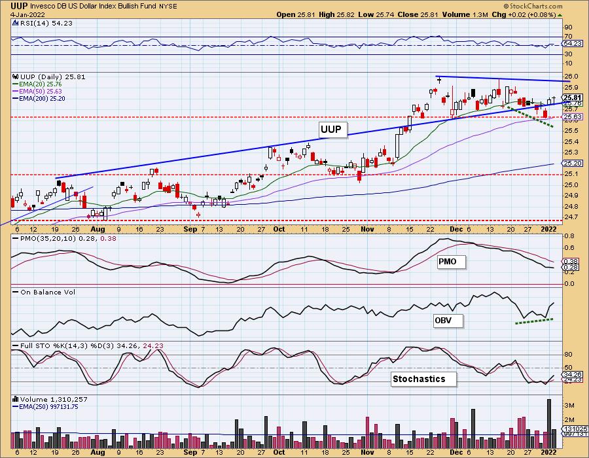
Task: Click the 25.81 last price tag on right axis
Action: pos(573,97)
